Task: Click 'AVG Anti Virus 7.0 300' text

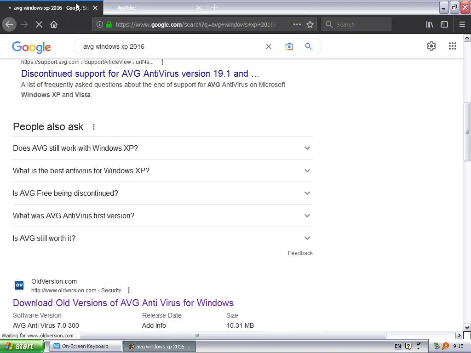Action: pos(46,325)
